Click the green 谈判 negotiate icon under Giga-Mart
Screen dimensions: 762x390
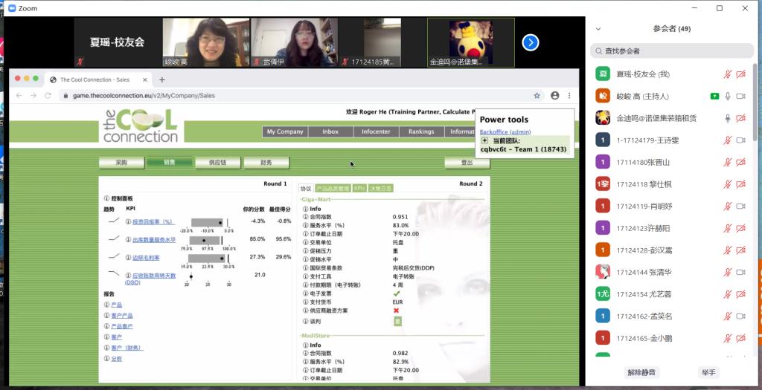point(397,321)
